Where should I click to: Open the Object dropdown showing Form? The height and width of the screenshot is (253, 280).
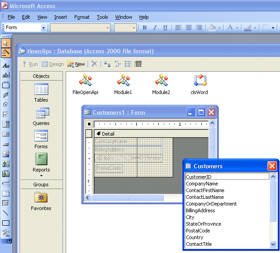43,28
